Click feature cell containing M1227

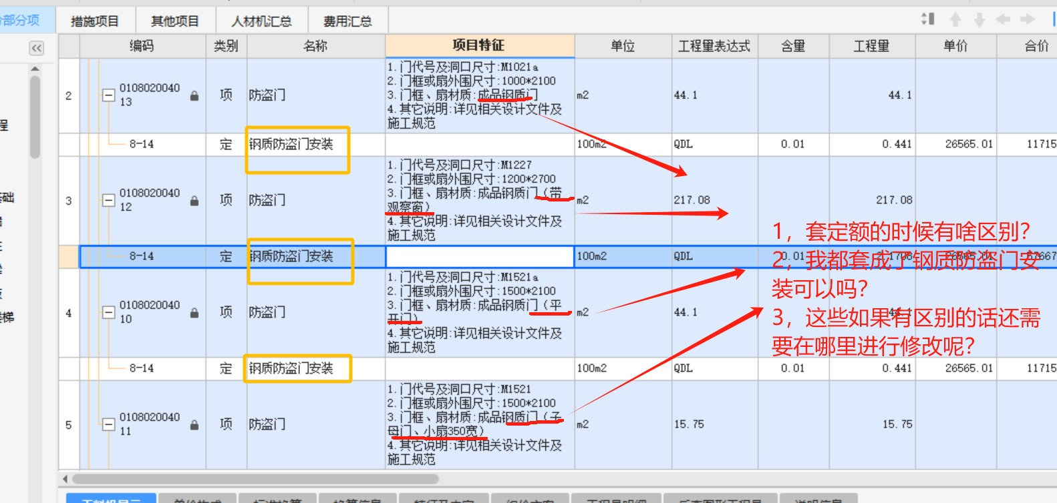point(480,200)
